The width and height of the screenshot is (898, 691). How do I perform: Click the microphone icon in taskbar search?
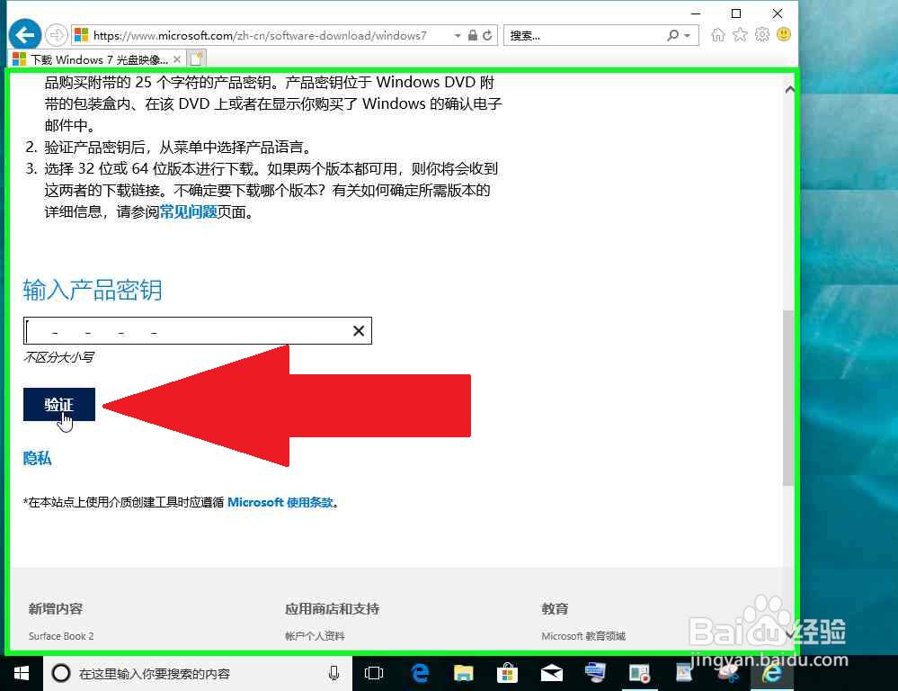pyautogui.click(x=333, y=672)
